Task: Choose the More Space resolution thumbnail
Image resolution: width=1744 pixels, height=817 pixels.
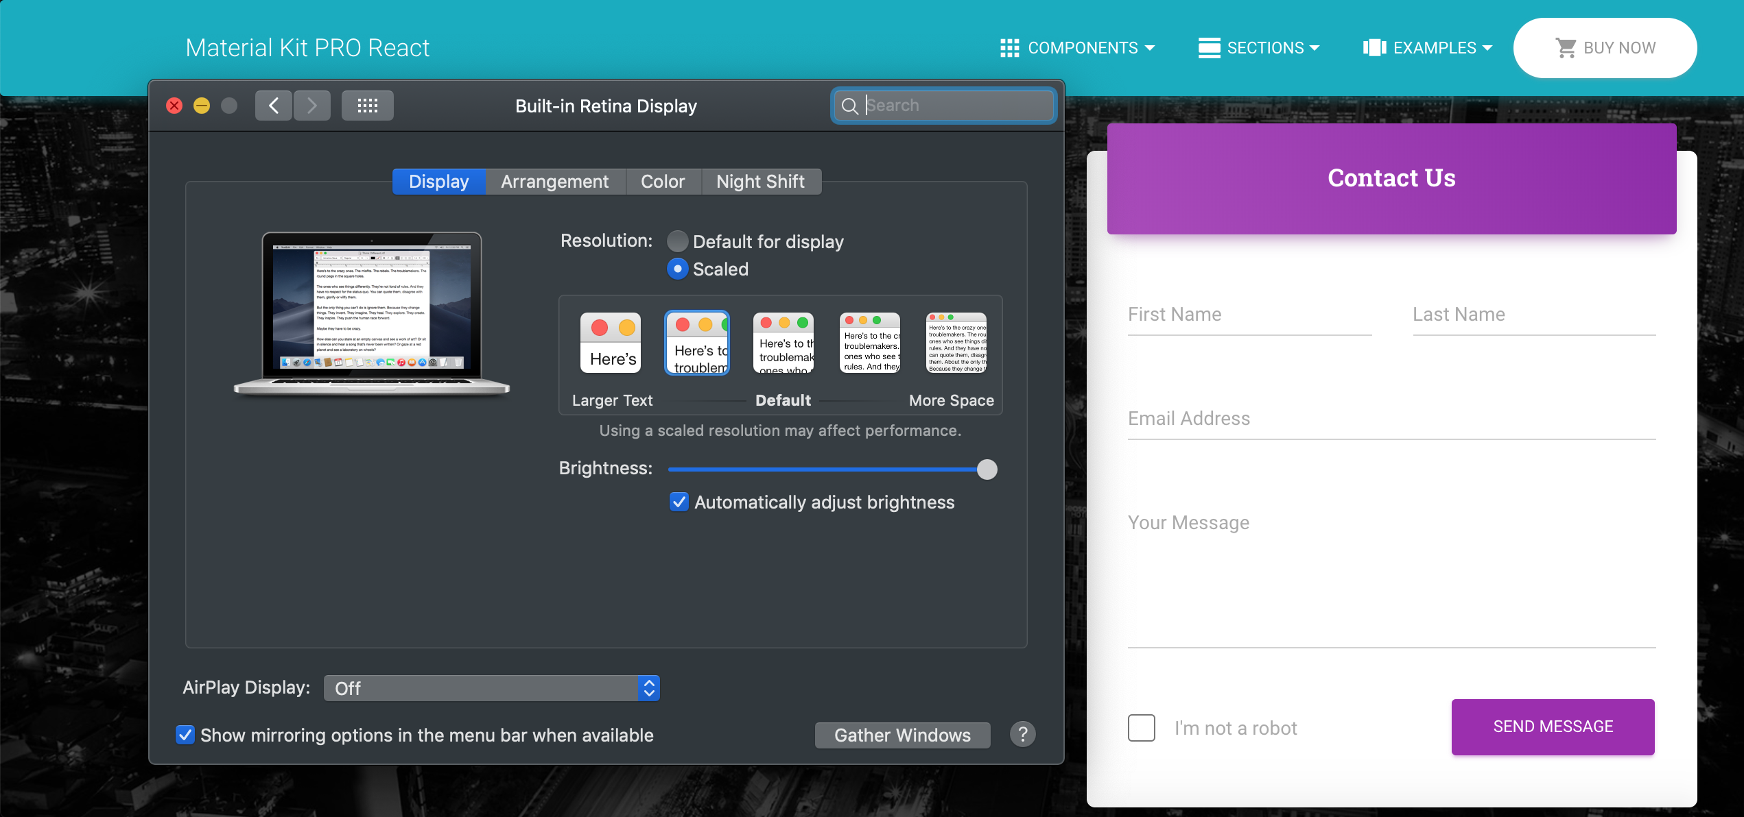Action: [956, 343]
